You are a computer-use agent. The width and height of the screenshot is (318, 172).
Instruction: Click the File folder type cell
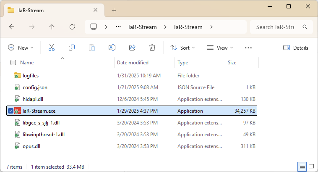(188, 76)
